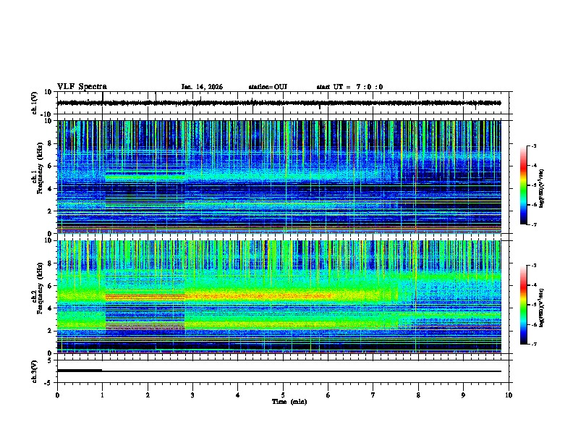
Task: Click the "start UT = 7 : 0 : 0" text
Action: pyautogui.click(x=349, y=87)
